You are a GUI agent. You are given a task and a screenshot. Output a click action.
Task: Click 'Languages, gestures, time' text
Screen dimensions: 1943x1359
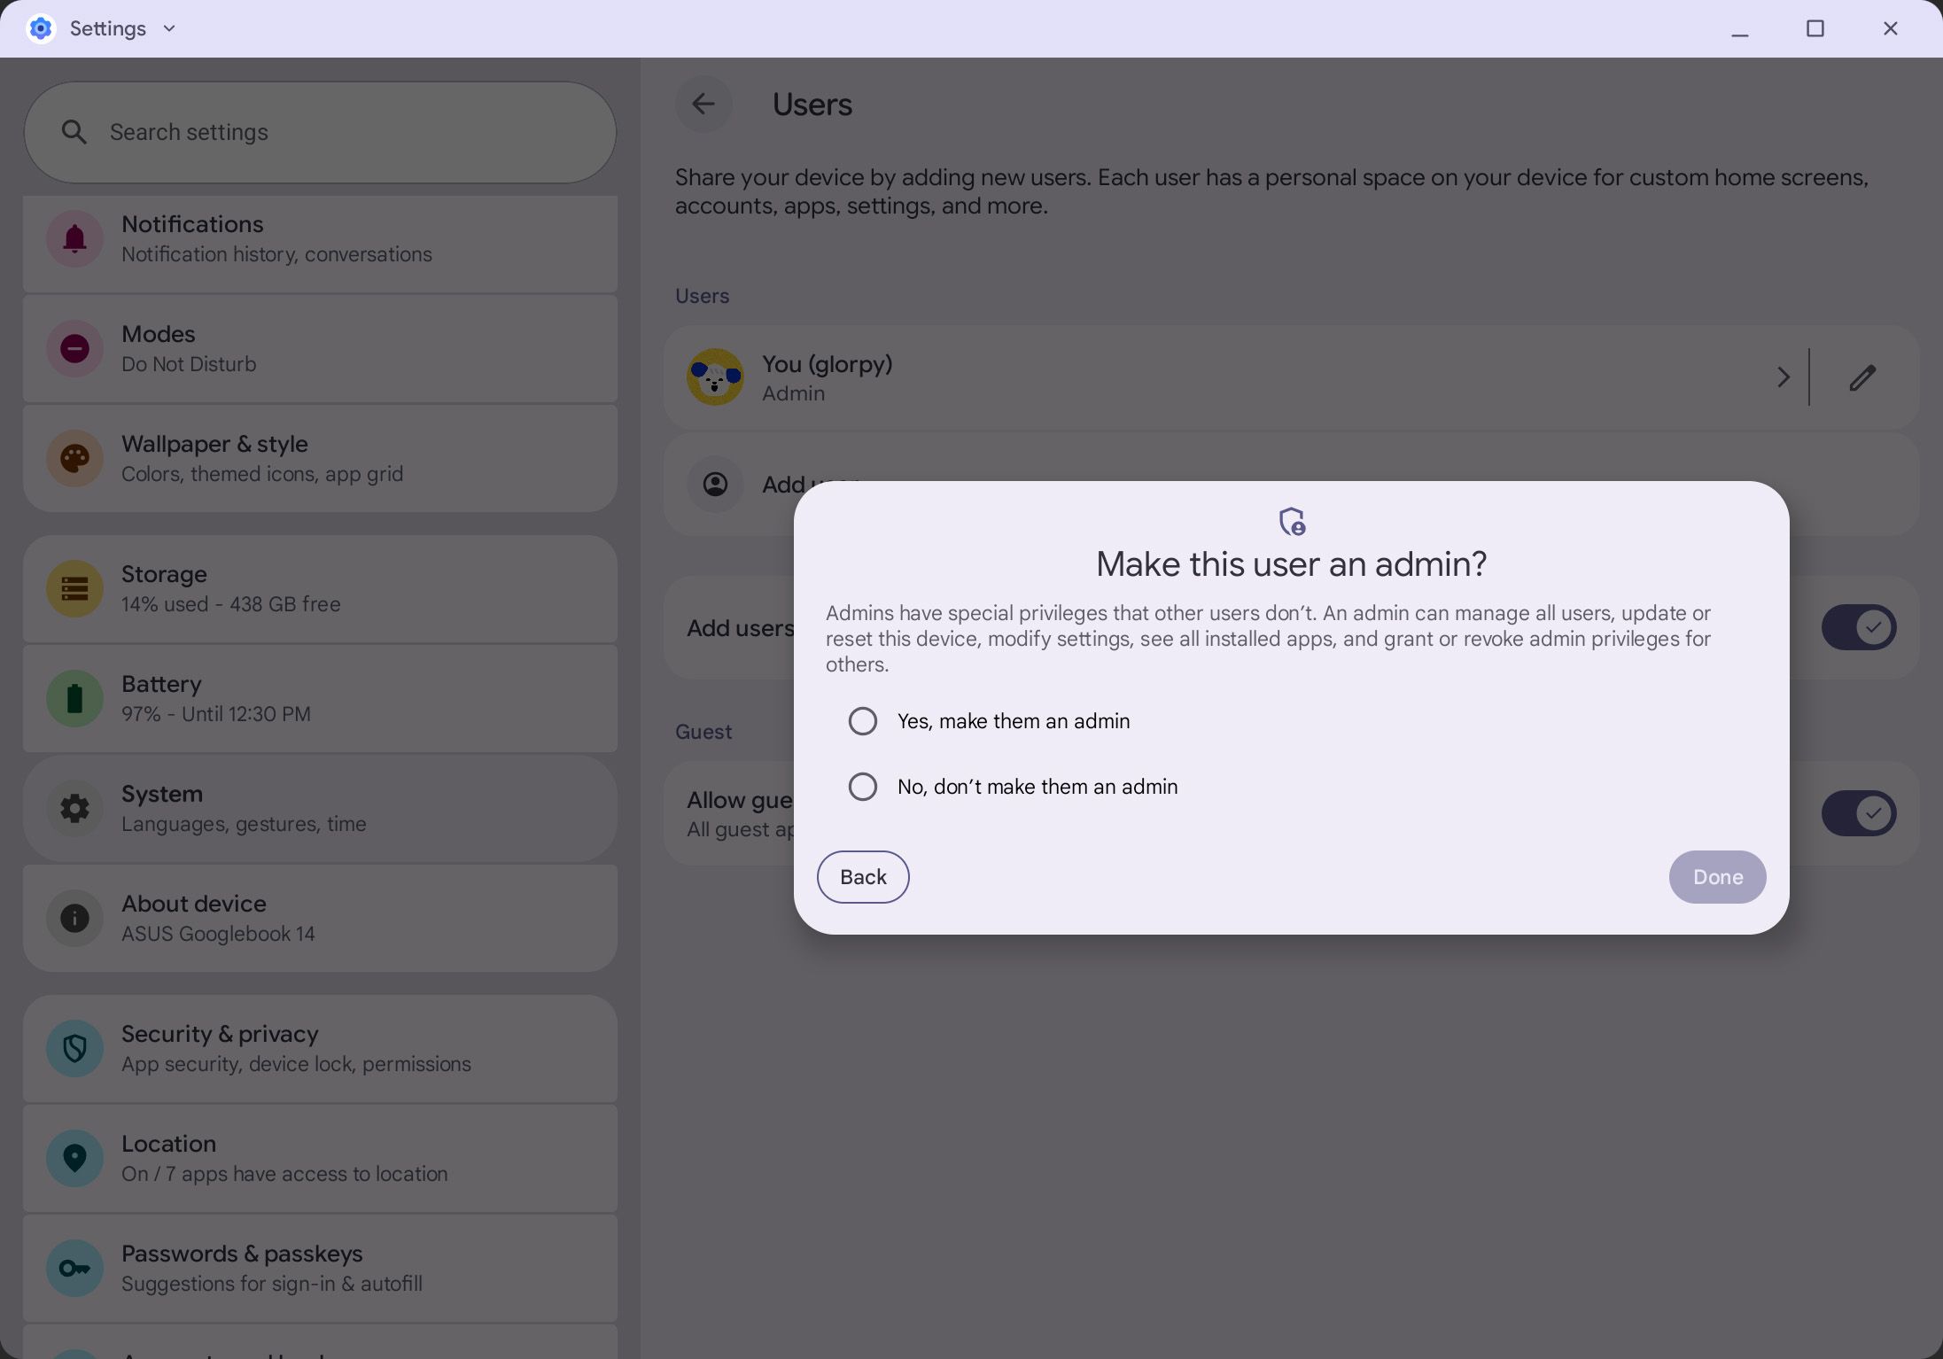[x=244, y=824]
